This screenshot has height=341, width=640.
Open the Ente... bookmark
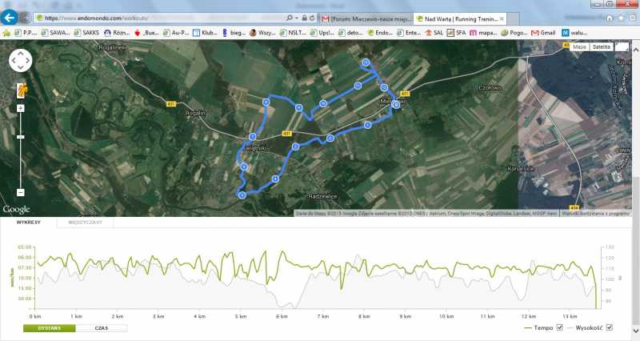[409, 33]
